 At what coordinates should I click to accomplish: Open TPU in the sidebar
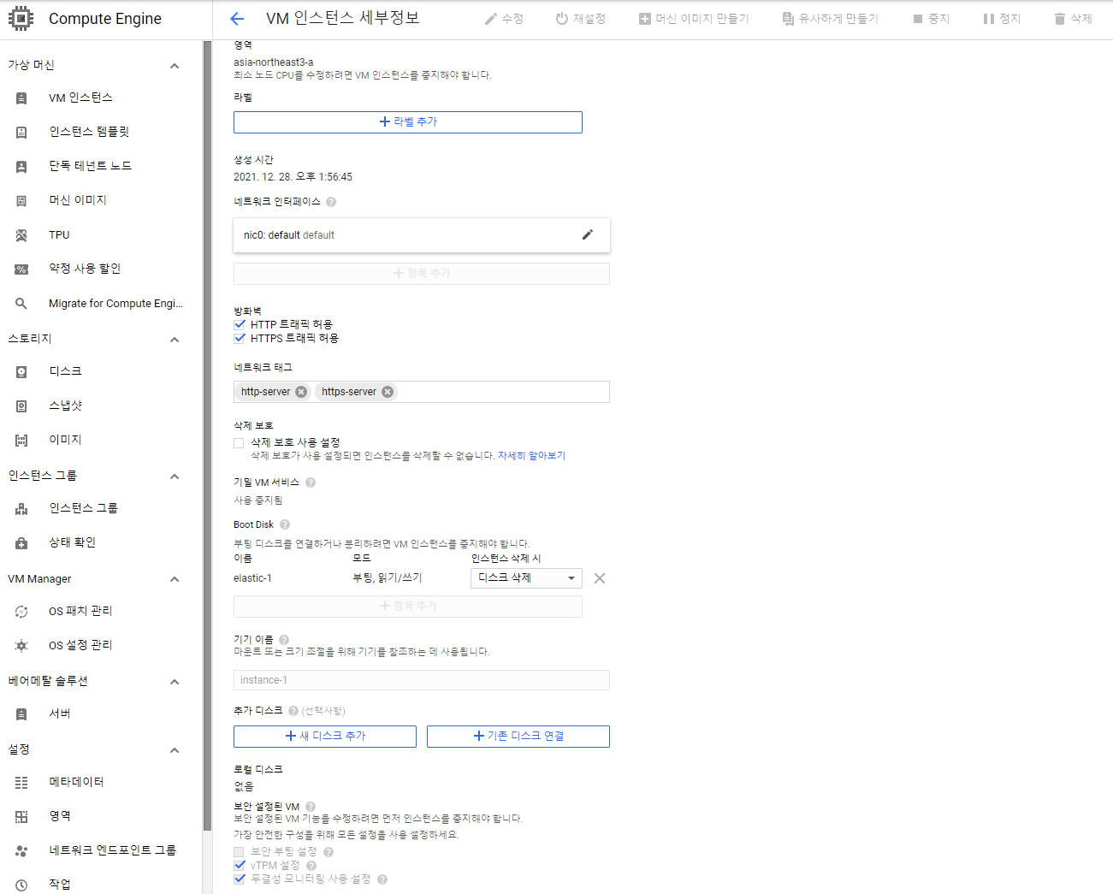click(59, 234)
